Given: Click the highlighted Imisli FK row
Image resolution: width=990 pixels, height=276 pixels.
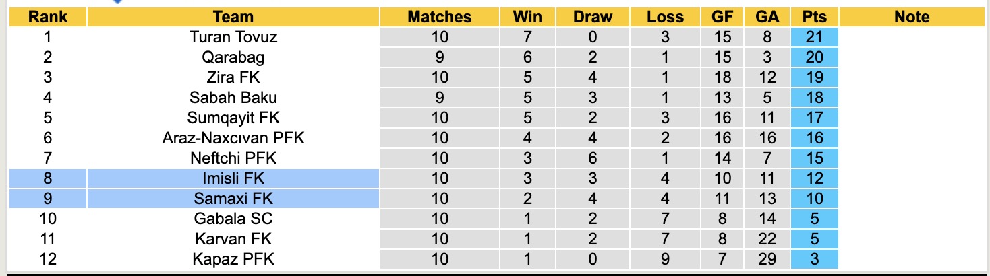Looking at the screenshot, I should (x=424, y=178).
